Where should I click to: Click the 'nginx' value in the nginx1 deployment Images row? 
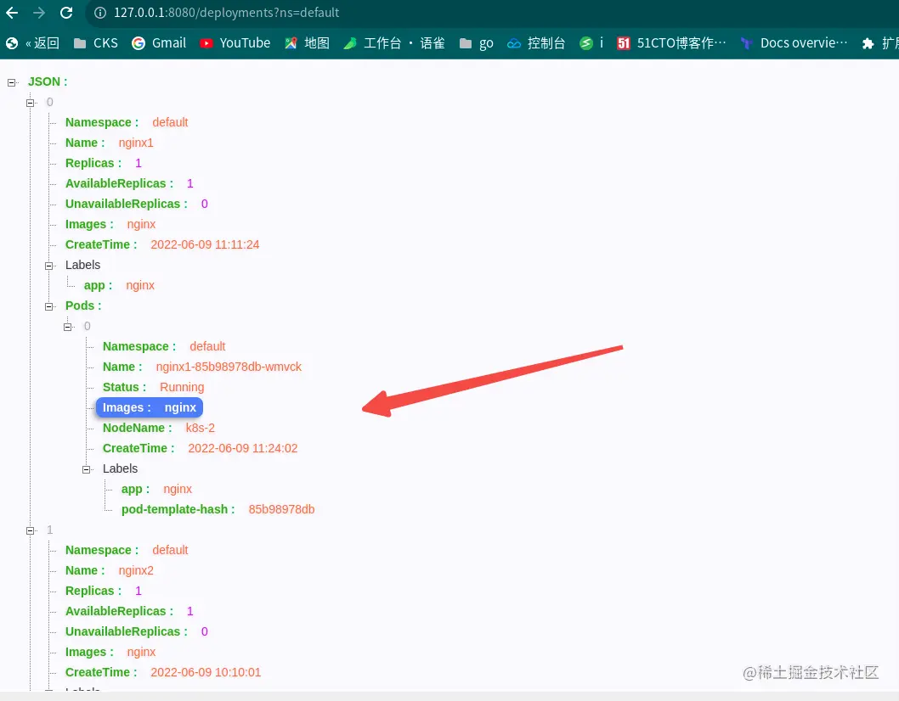point(141,225)
